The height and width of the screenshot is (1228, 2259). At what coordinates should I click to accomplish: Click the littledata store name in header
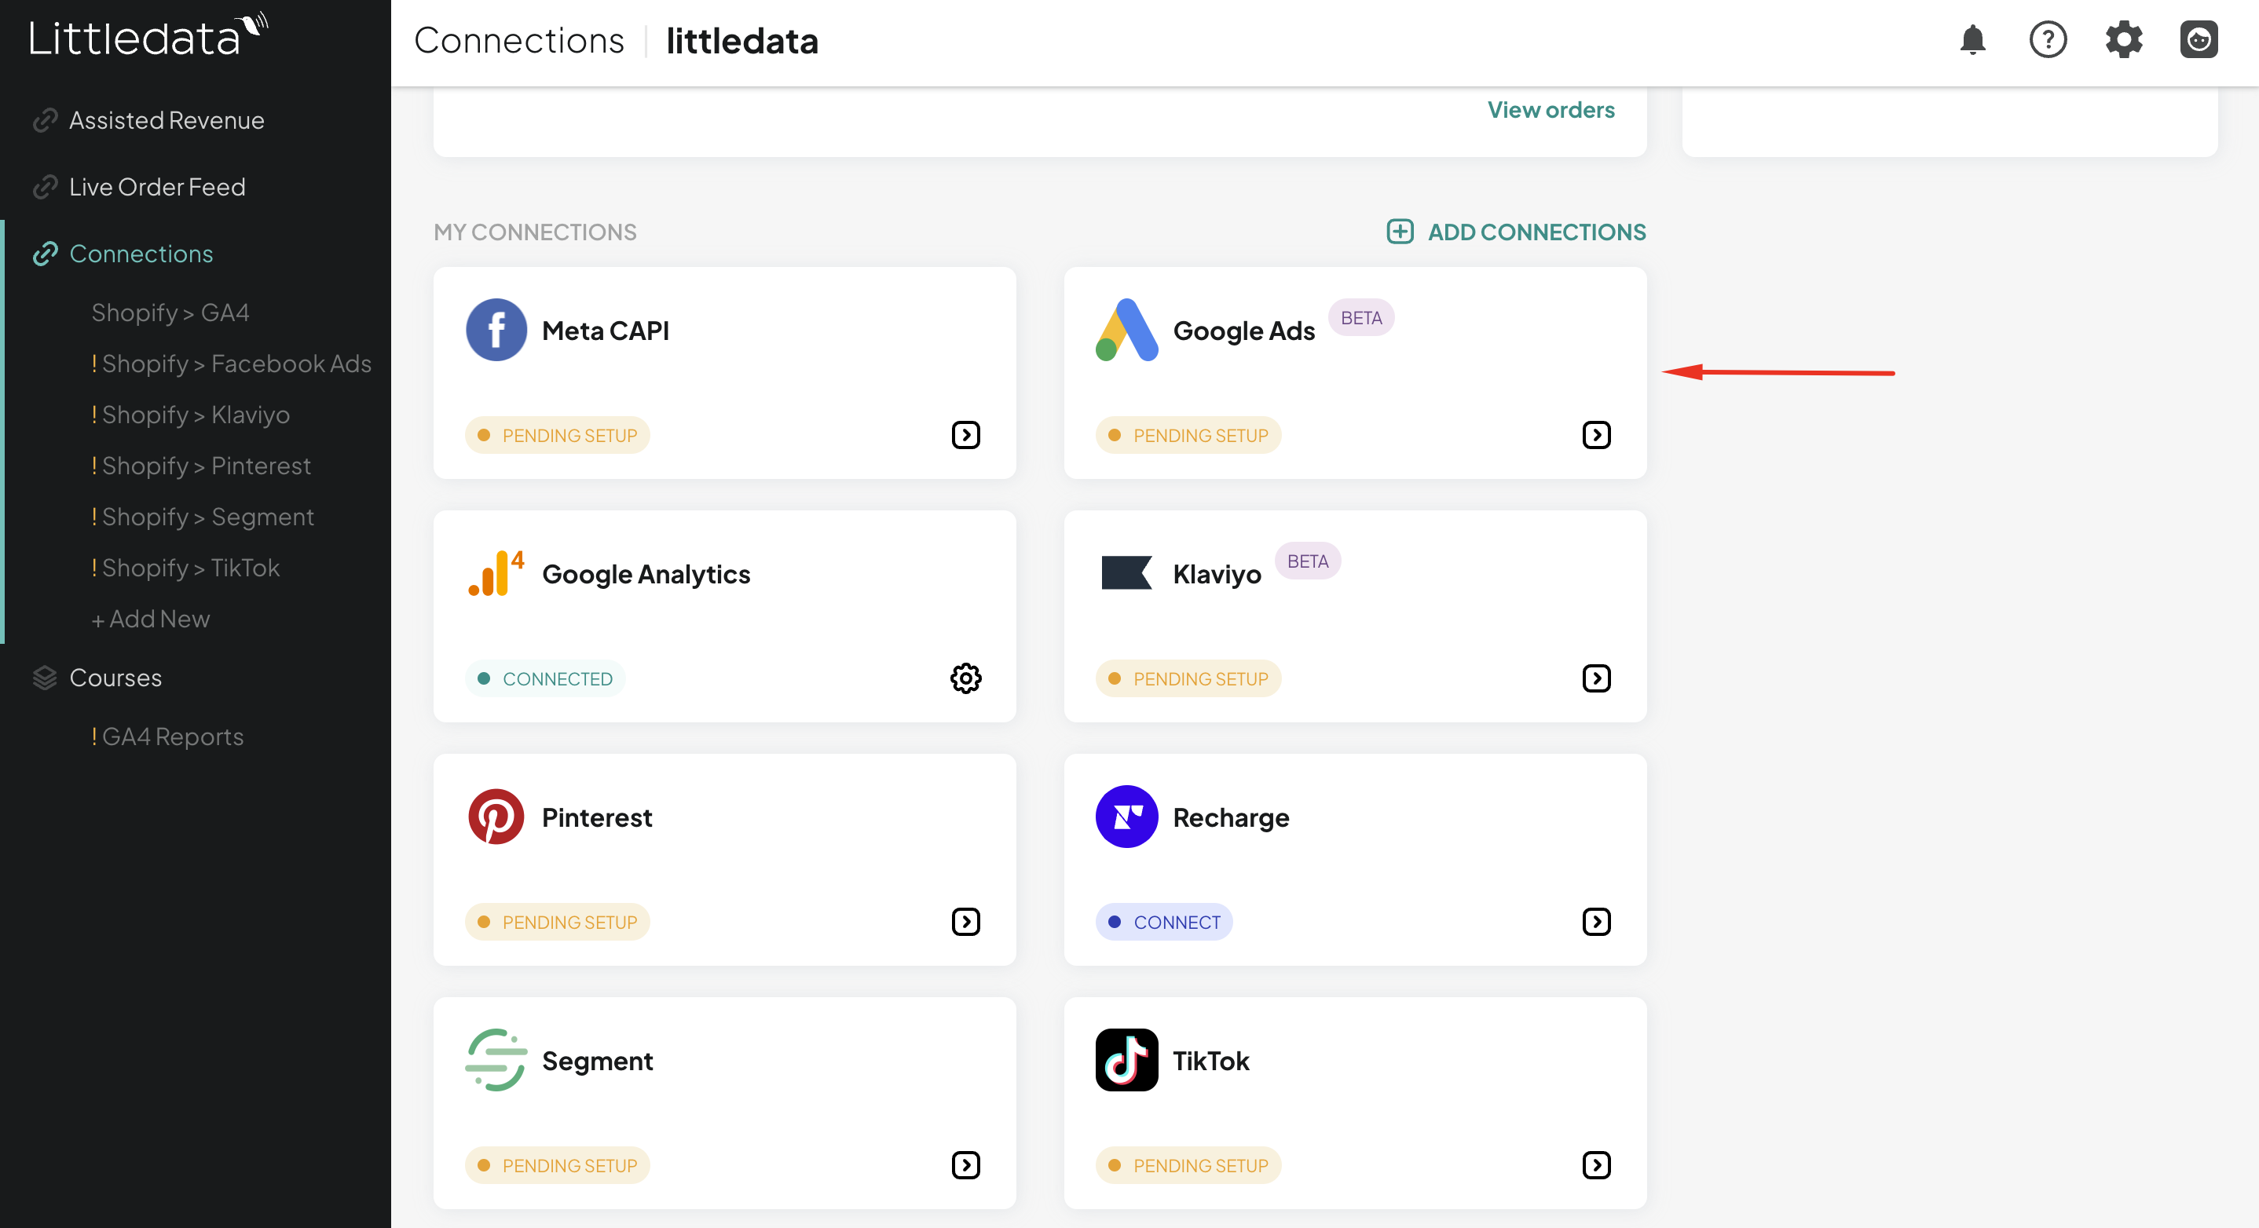tap(742, 41)
